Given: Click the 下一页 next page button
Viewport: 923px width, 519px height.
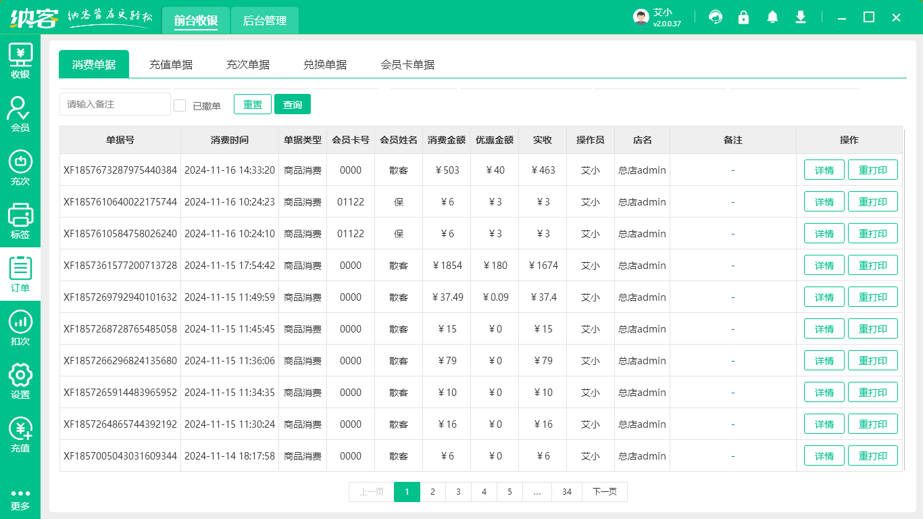Looking at the screenshot, I should pos(605,492).
